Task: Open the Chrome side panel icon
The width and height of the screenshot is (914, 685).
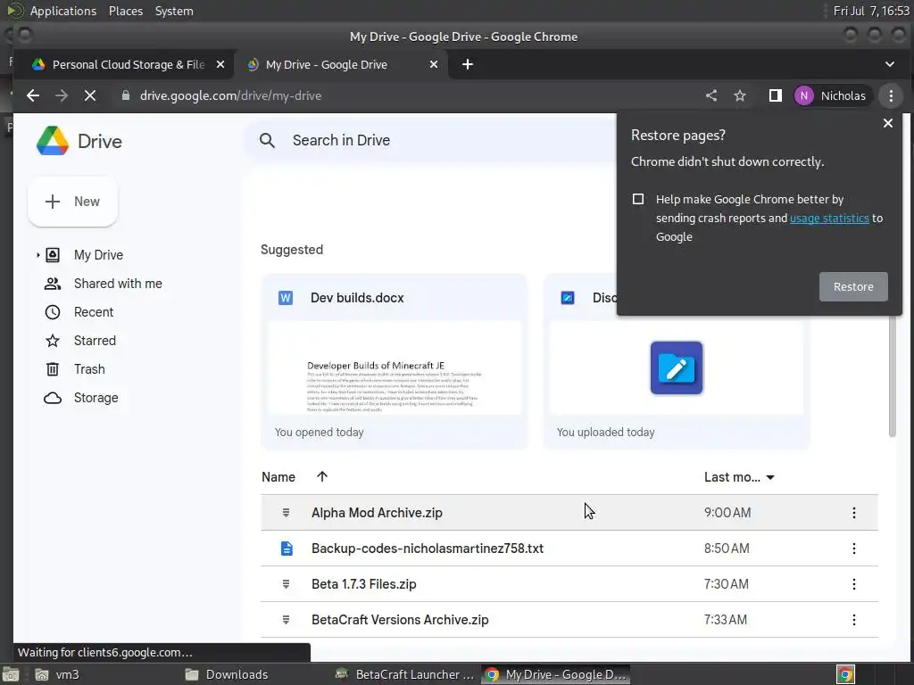Action: point(775,95)
